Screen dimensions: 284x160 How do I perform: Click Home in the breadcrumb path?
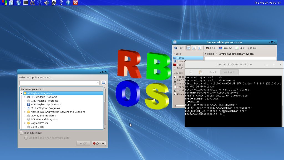[x=211, y=54]
